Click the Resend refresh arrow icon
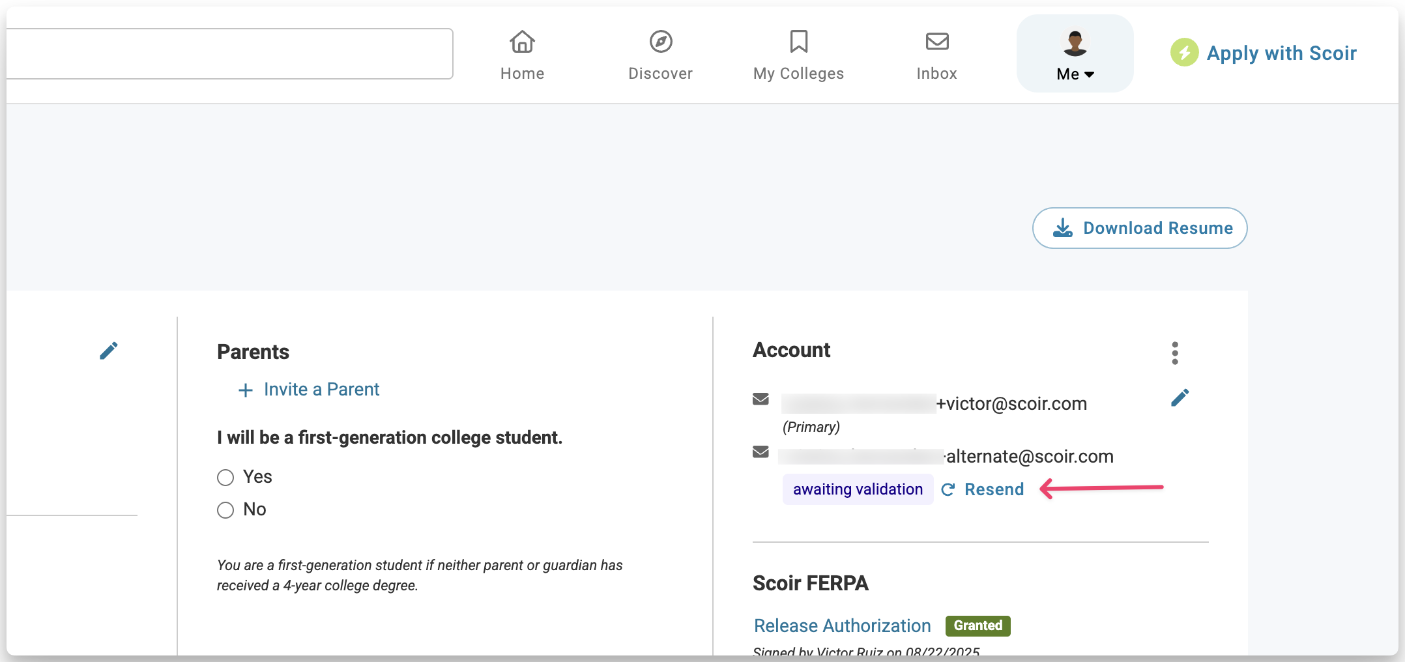This screenshot has height=662, width=1405. click(948, 489)
